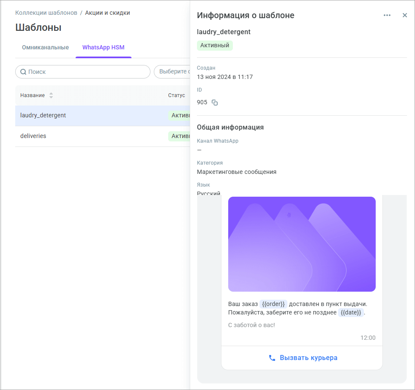Click the Маркетинговые сообщения category value

[236, 172]
